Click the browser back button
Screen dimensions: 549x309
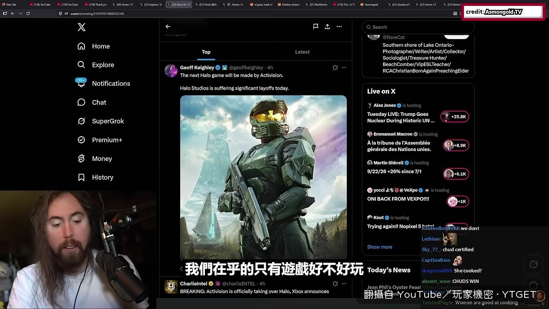click(12, 13)
